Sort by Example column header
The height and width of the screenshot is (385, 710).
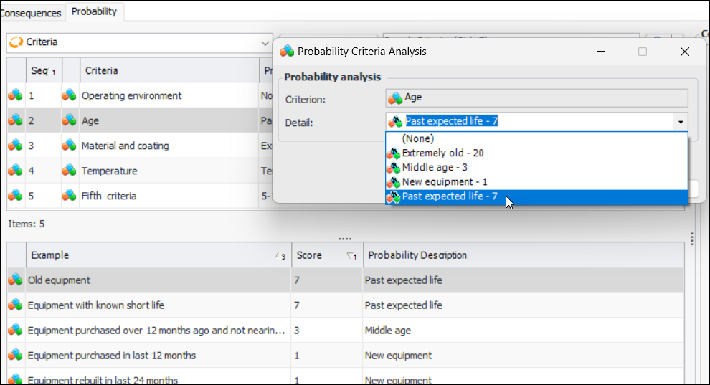[158, 255]
